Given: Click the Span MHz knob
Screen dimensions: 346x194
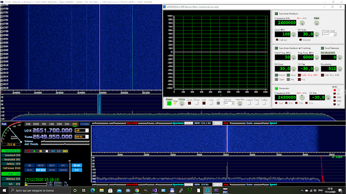Looking at the screenshot, I should (x=294, y=34).
